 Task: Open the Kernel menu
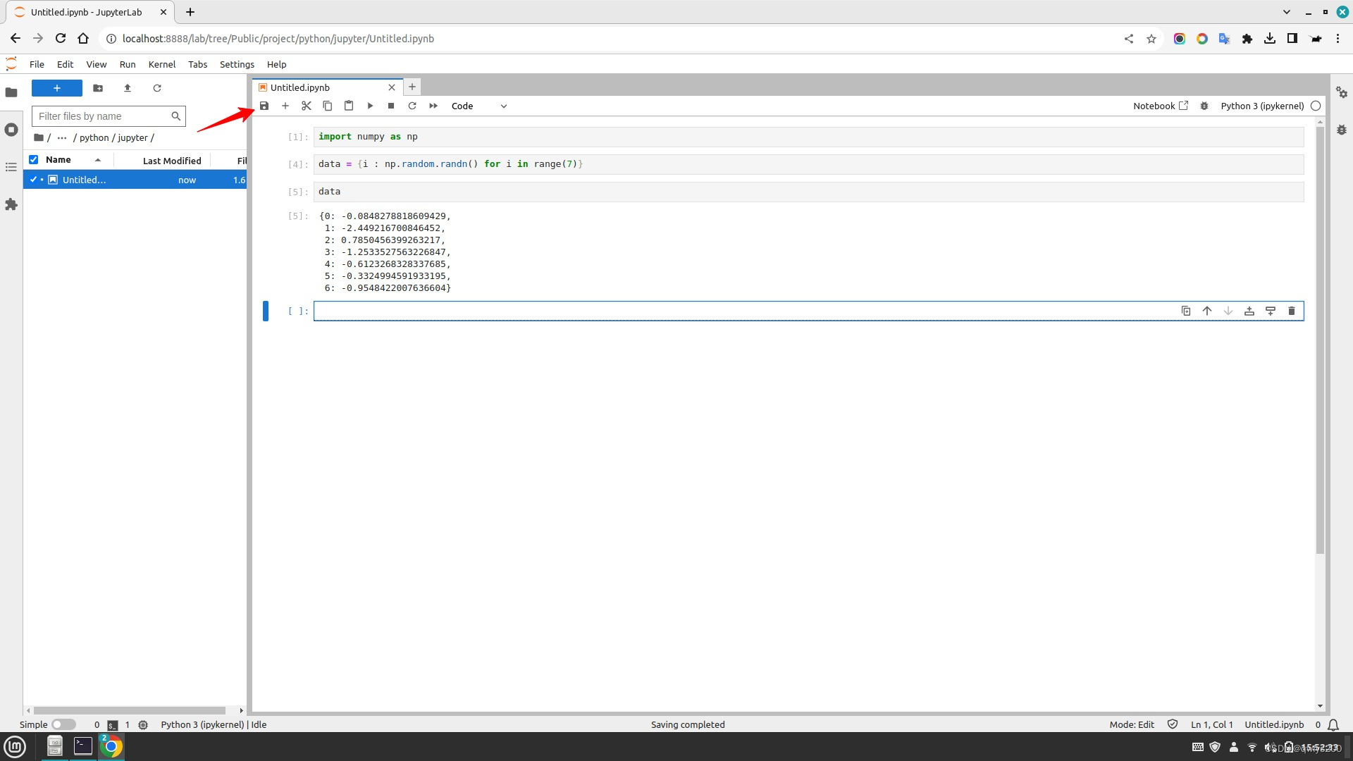[x=162, y=64]
